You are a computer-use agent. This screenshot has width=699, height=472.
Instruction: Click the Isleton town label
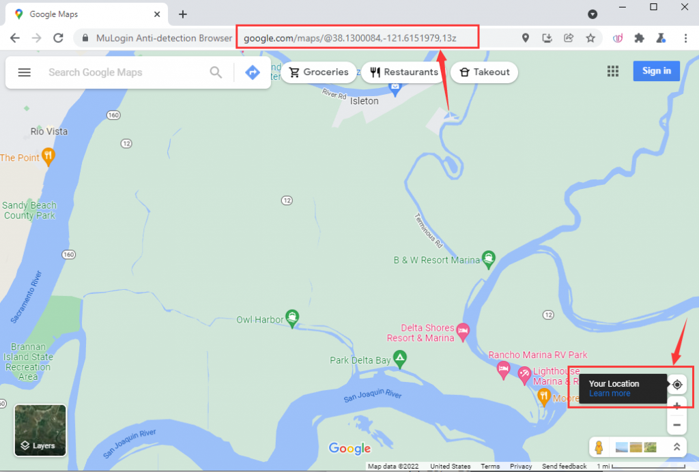[365, 101]
